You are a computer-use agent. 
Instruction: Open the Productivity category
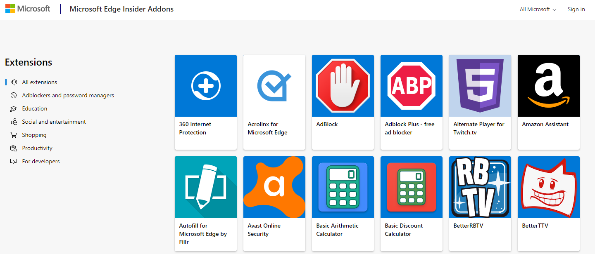click(x=37, y=148)
